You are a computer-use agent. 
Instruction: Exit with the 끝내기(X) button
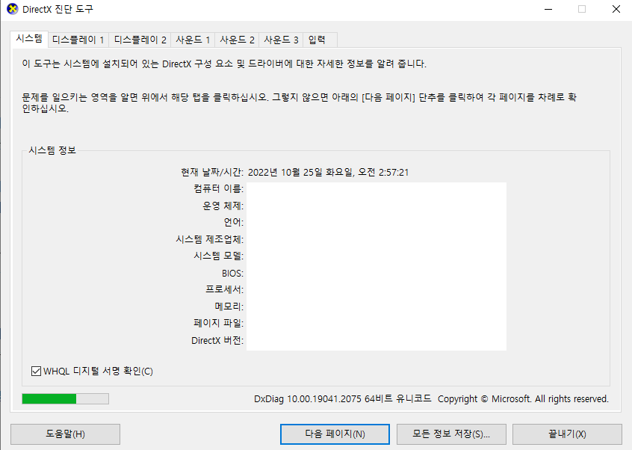tap(567, 434)
